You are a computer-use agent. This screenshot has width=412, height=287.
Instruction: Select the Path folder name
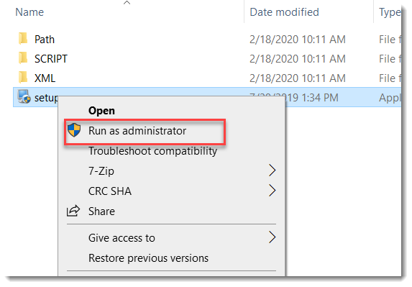tap(45, 40)
